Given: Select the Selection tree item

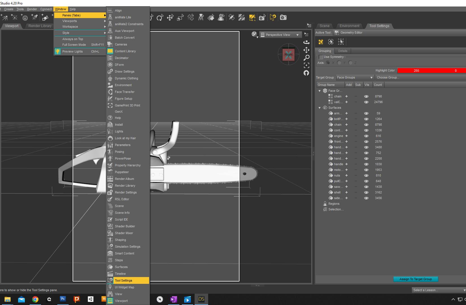Looking at the screenshot, I should (x=336, y=209).
